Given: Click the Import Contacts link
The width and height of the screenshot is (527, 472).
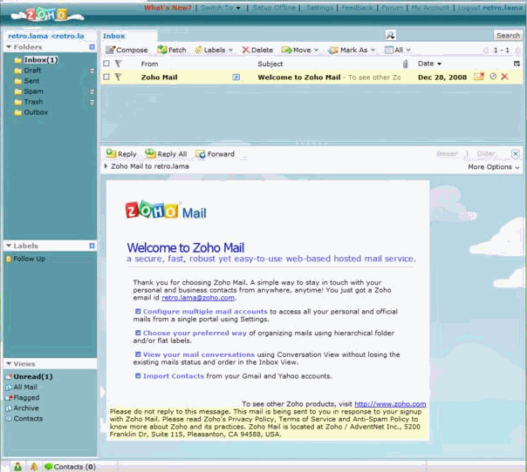Looking at the screenshot, I should point(174,376).
